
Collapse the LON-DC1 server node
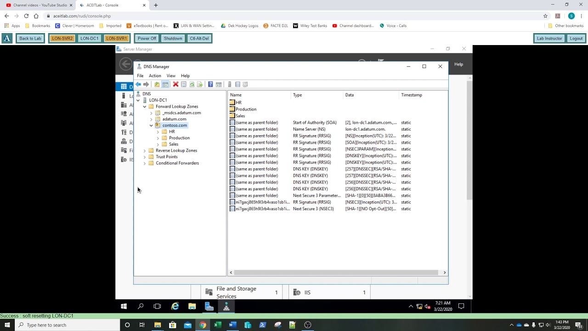138,100
